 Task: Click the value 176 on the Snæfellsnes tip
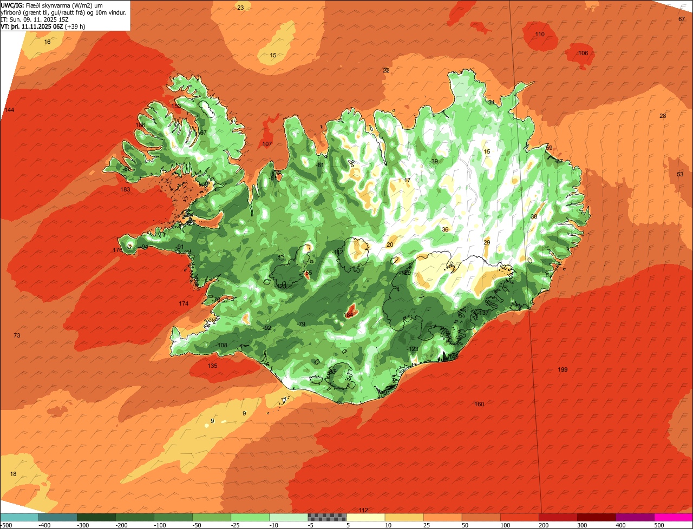117,250
